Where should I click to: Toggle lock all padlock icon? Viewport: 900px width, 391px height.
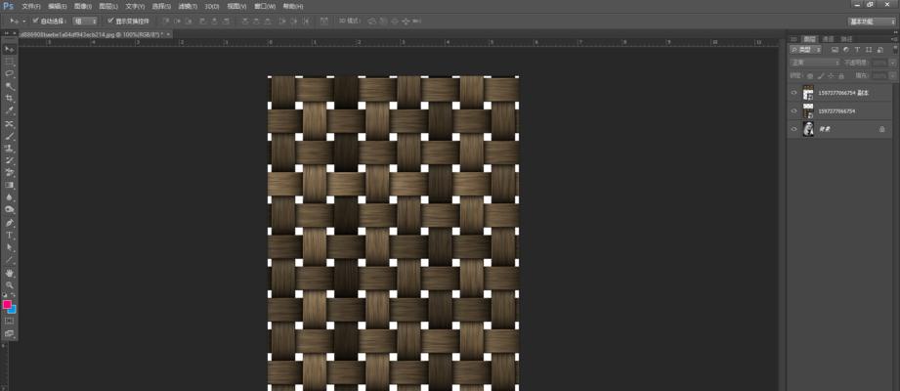[x=841, y=76]
